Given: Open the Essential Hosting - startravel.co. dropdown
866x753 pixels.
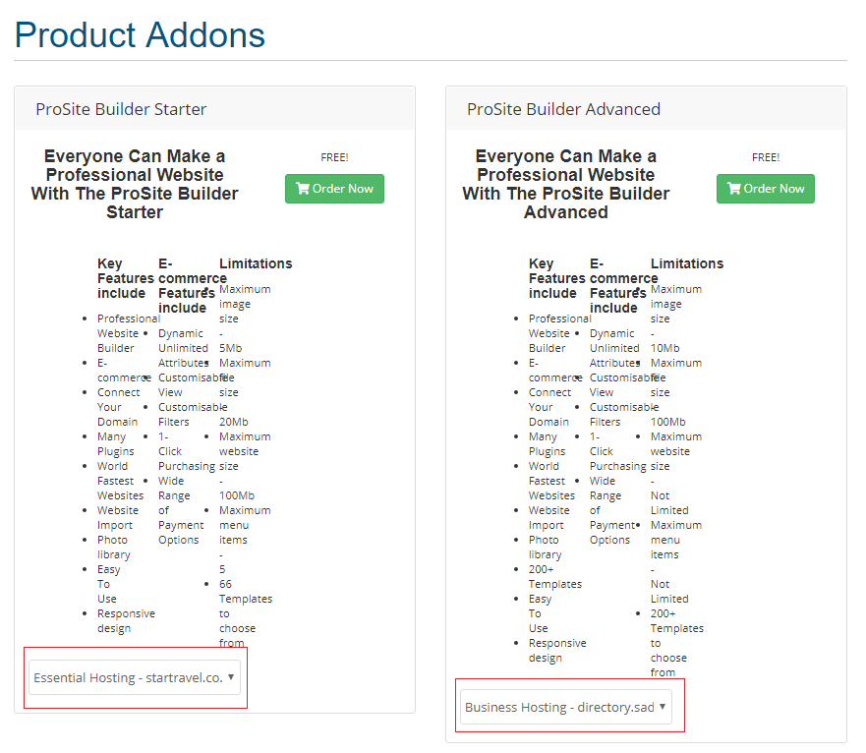Looking at the screenshot, I should 135,677.
